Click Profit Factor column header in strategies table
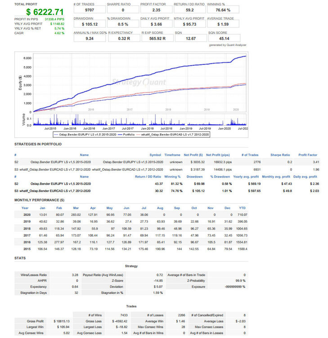Screen dimensions: 328x338 pyautogui.click(x=308, y=155)
